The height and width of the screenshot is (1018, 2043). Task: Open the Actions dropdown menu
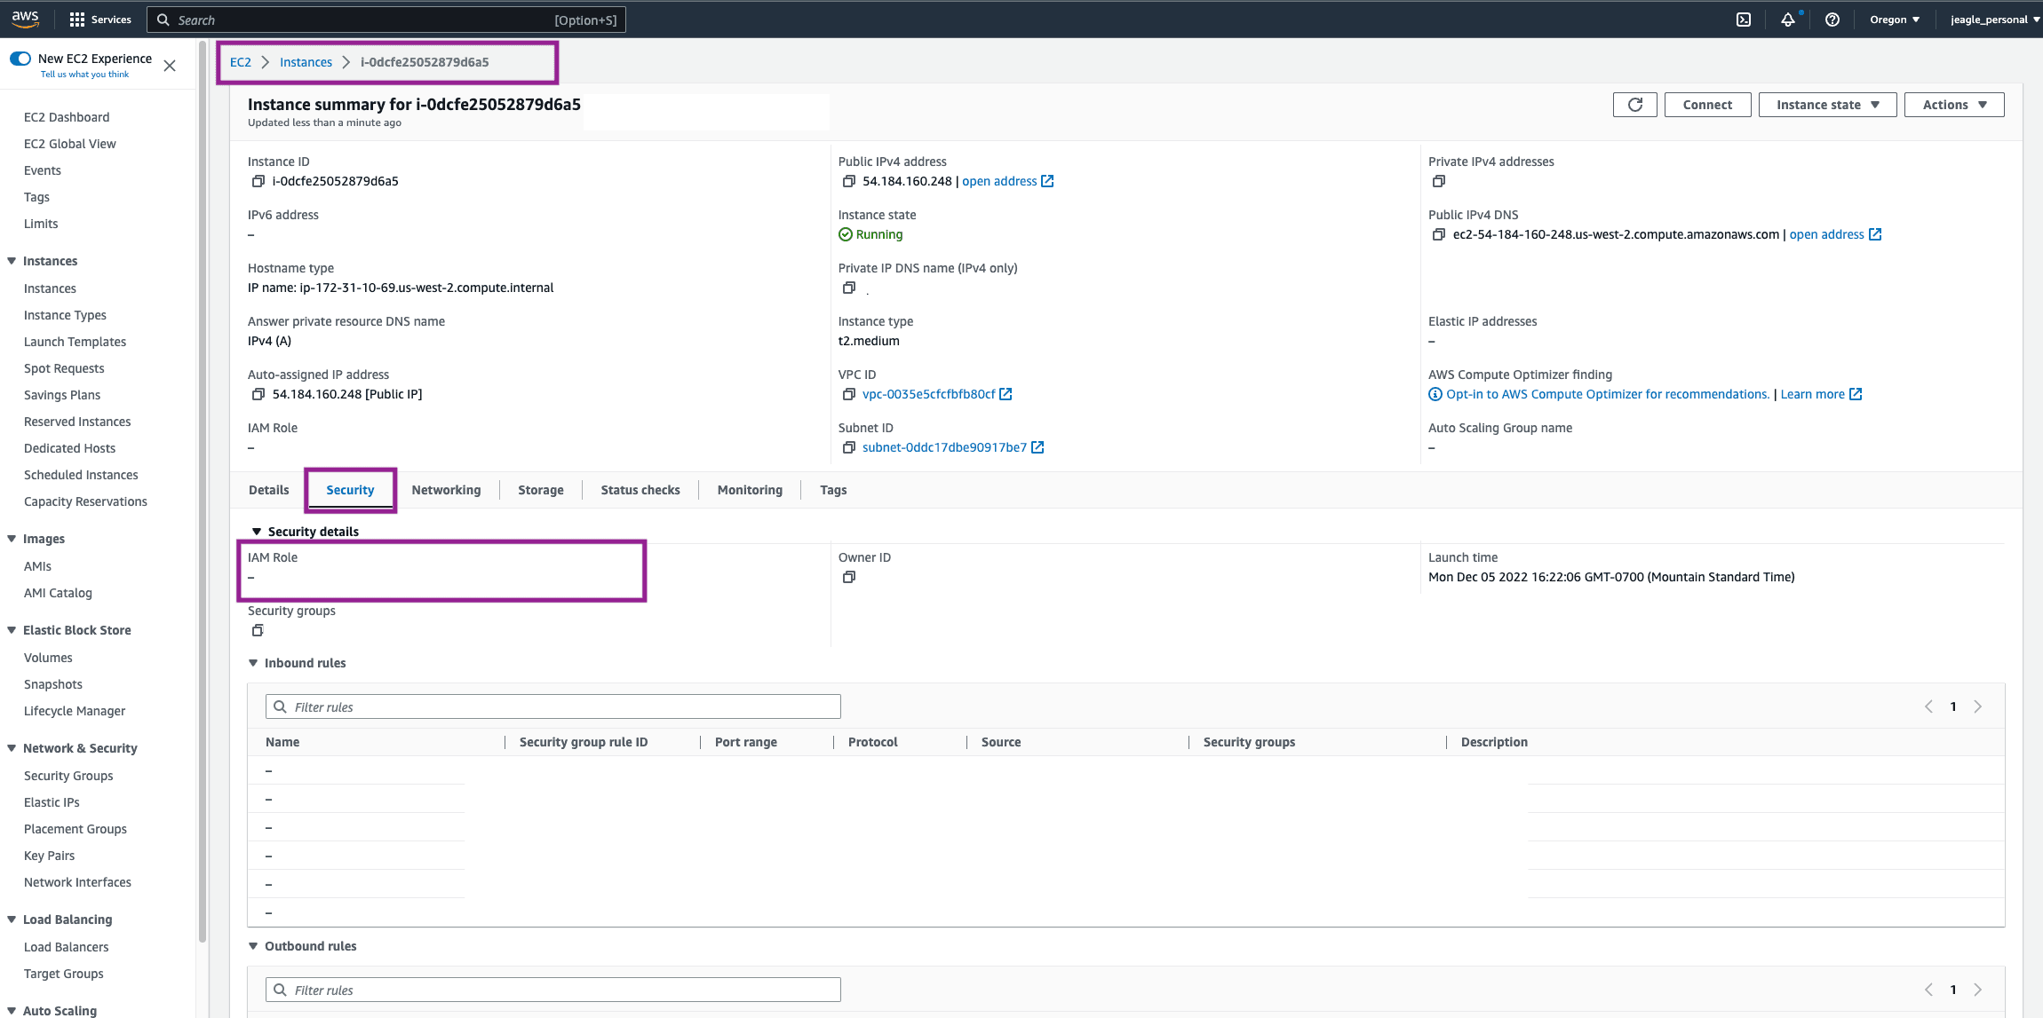[1953, 105]
